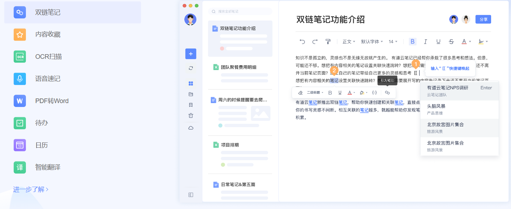The width and height of the screenshot is (511, 209).
Task: Click the 日历 calendar icon
Action: pyautogui.click(x=20, y=145)
